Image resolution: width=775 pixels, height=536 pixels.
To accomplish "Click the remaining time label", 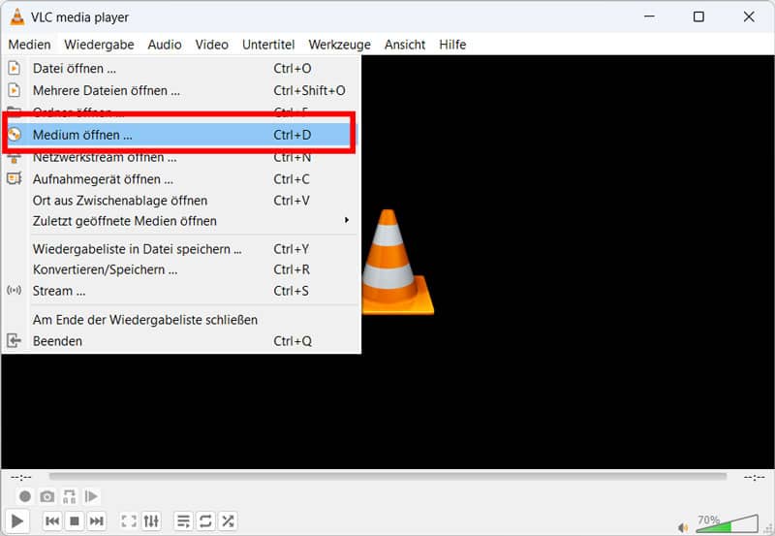I will pyautogui.click(x=755, y=477).
